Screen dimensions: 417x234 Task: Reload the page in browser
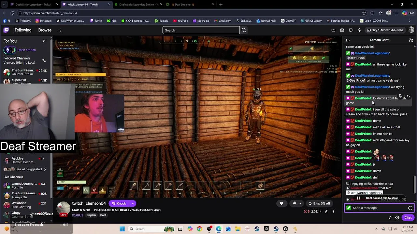tap(12, 13)
